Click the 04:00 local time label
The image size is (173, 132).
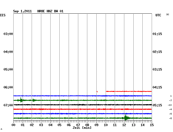pyautogui.click(x=8, y=52)
